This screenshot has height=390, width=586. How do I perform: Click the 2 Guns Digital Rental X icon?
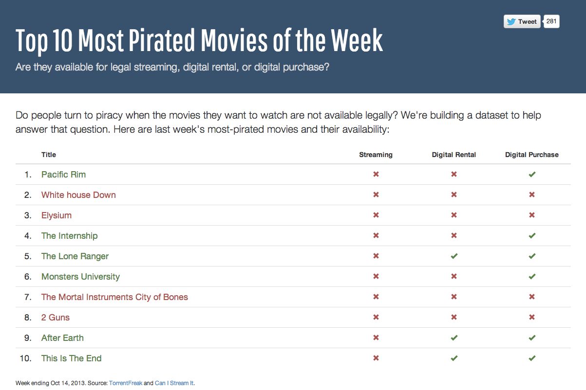[x=454, y=318]
